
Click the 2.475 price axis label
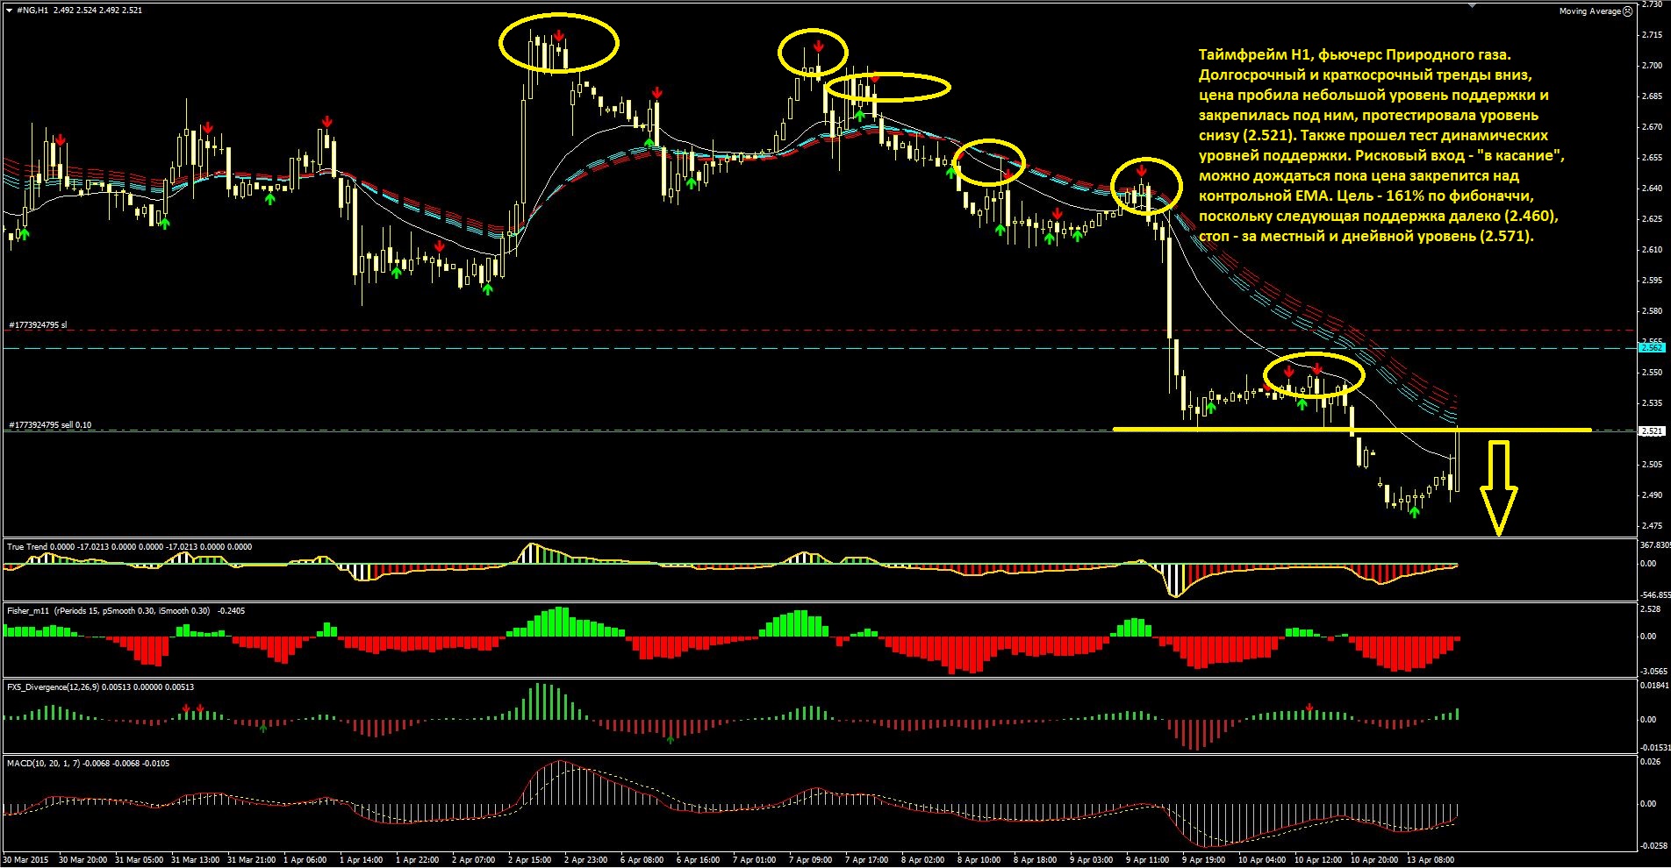pos(1652,526)
